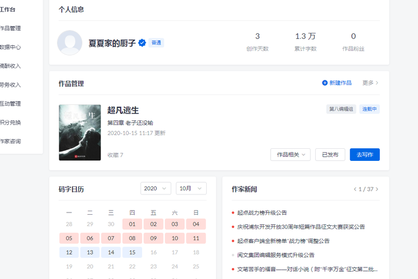The width and height of the screenshot is (418, 279).
Task: Open news 起点战力榜升级公告
Action: coord(262,212)
